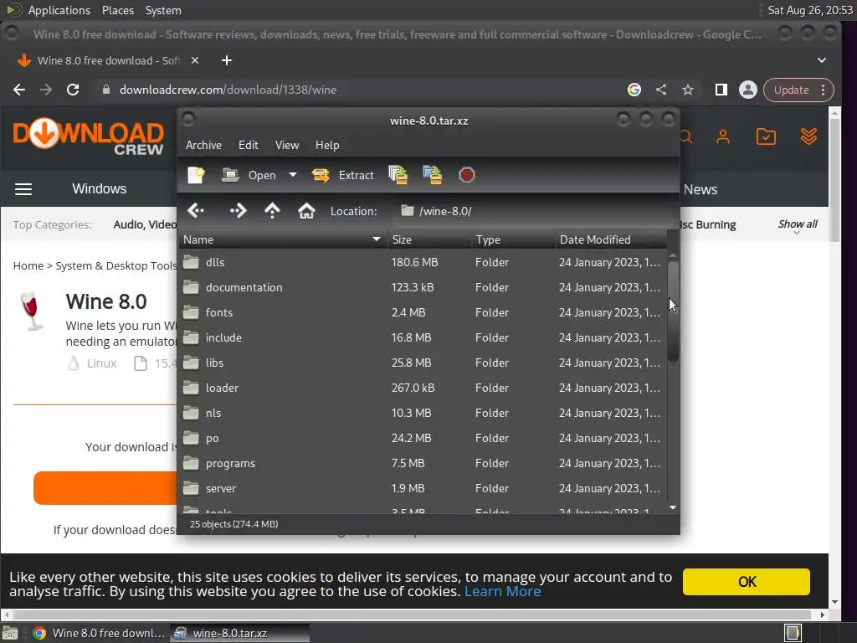Bookmark this page with star icon

(x=688, y=90)
